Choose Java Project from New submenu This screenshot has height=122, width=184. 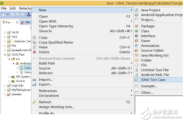click(x=150, y=10)
